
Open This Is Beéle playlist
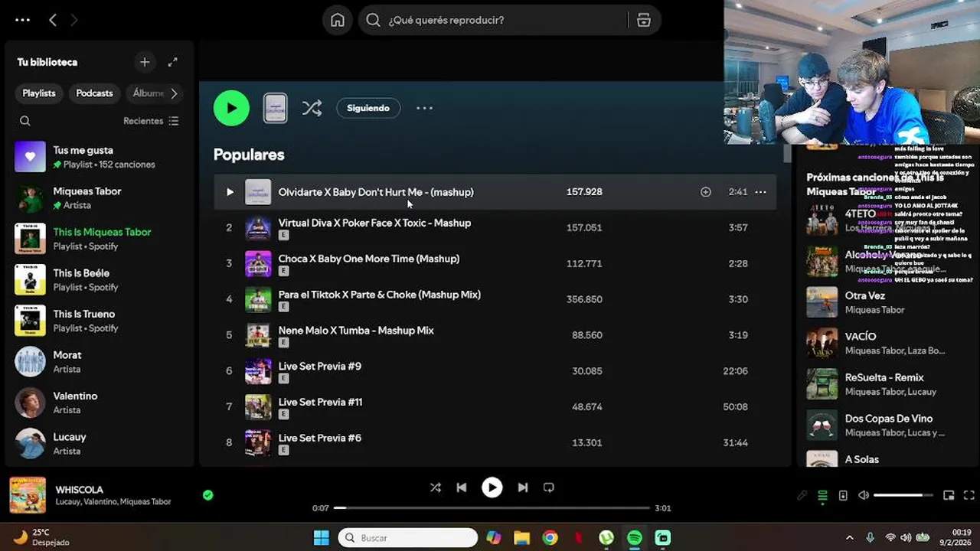coord(100,280)
